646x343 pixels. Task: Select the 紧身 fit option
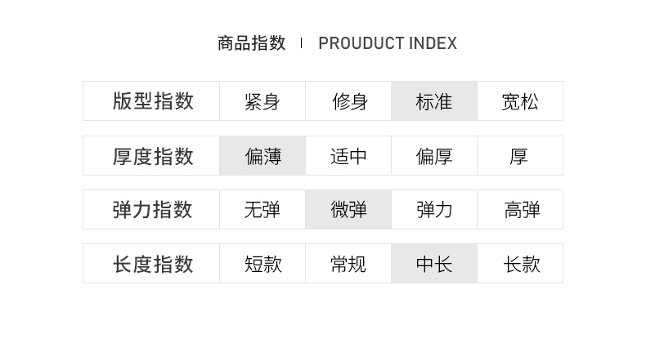(x=262, y=101)
